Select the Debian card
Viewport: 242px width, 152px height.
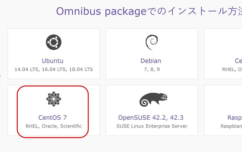point(152,54)
